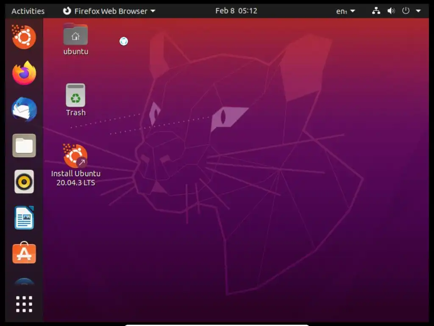Click the wired network status icon
Screen dimensions: 434x326
(376, 11)
